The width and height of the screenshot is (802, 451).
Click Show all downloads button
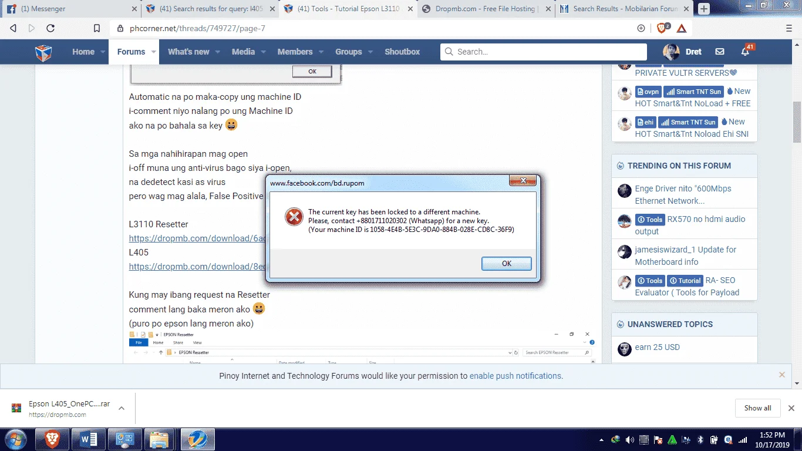tap(757, 408)
